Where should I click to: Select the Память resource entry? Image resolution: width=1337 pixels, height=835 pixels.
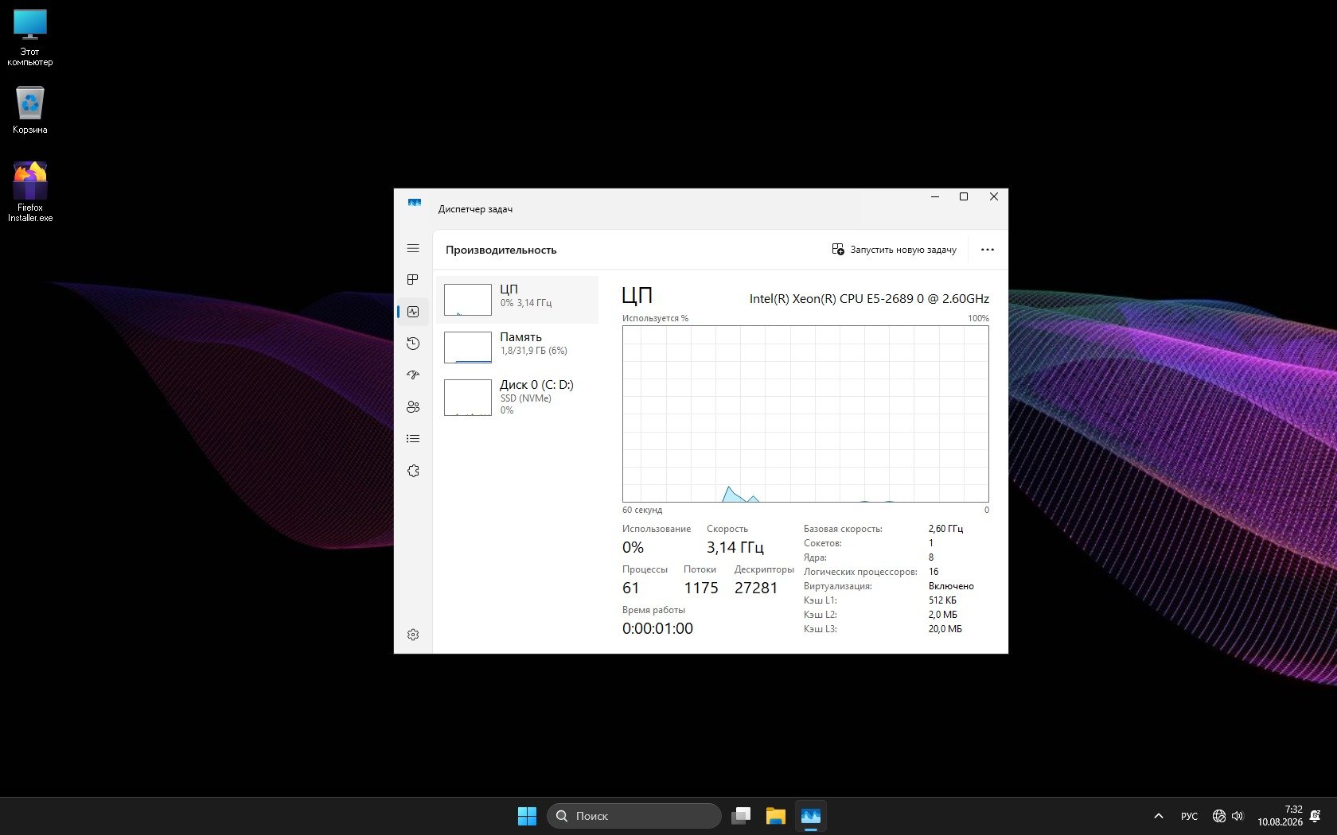(517, 348)
